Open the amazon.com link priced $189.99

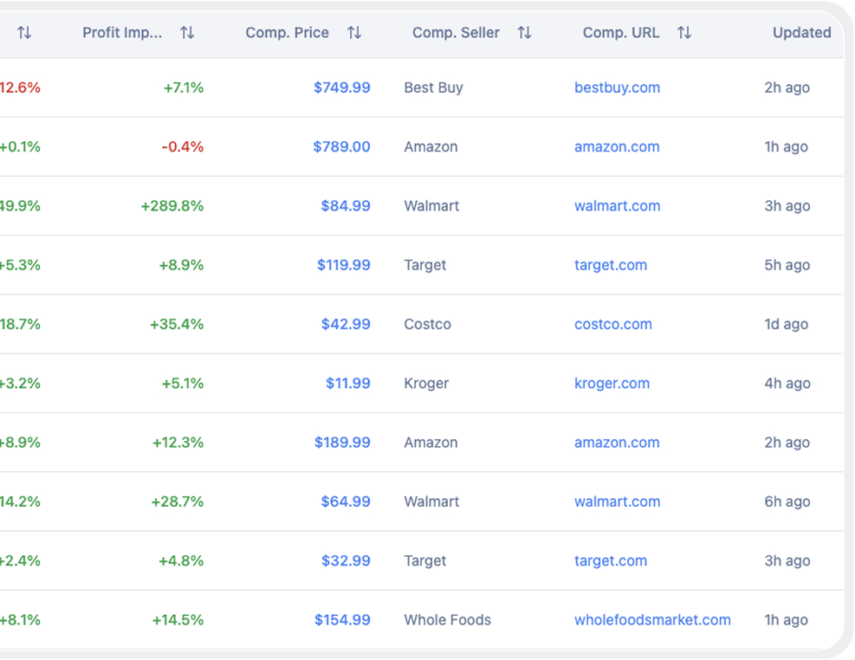[617, 443]
